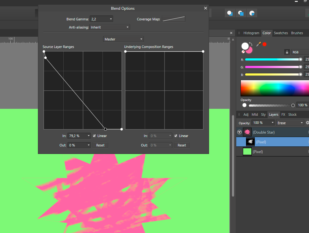
Task: Close the Blend Options dialog
Action: [206, 8]
